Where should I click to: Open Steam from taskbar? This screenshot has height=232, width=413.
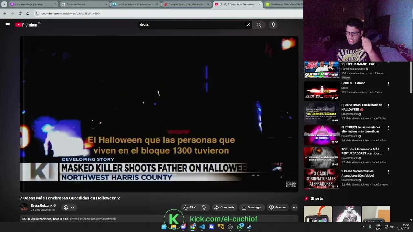[x=249, y=227]
